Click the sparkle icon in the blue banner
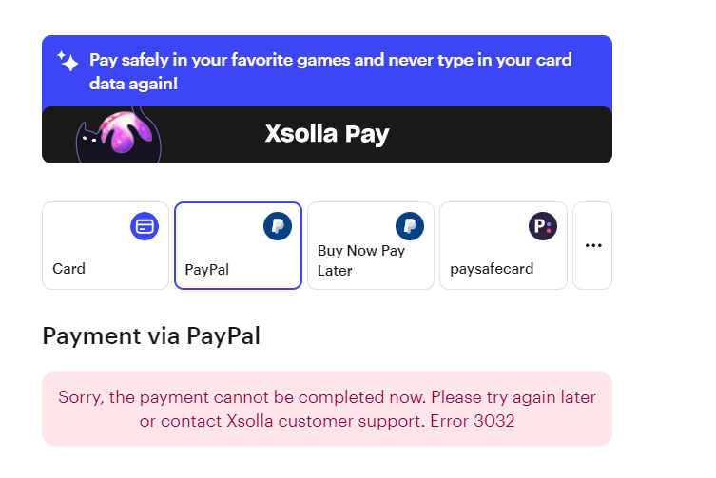The image size is (716, 478). coord(68,62)
